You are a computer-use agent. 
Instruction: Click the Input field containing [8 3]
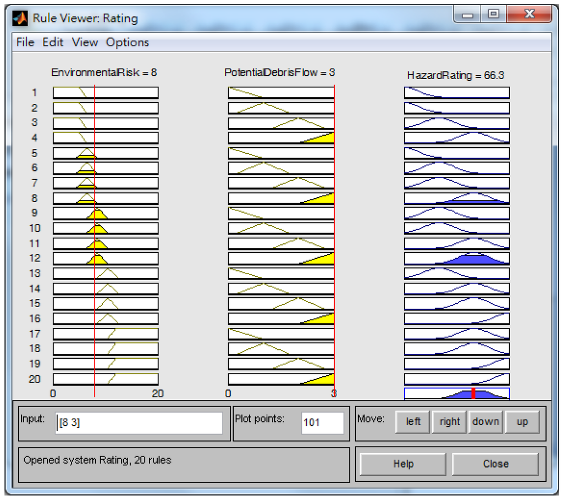click(x=139, y=424)
